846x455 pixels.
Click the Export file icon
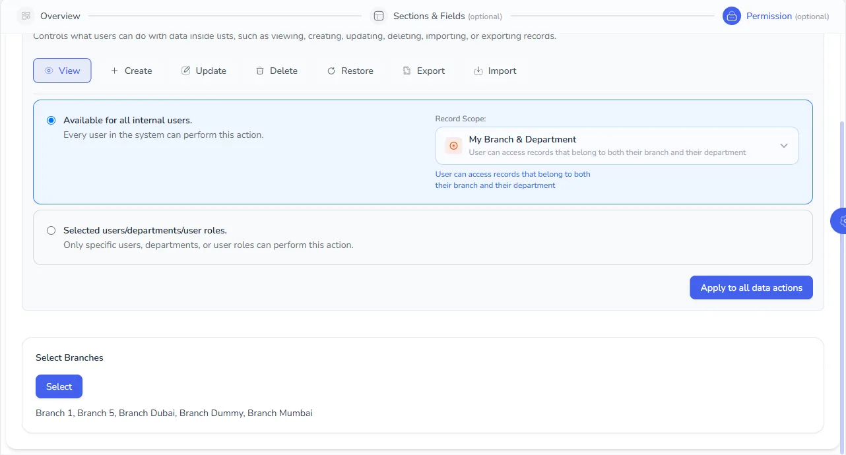coord(407,71)
